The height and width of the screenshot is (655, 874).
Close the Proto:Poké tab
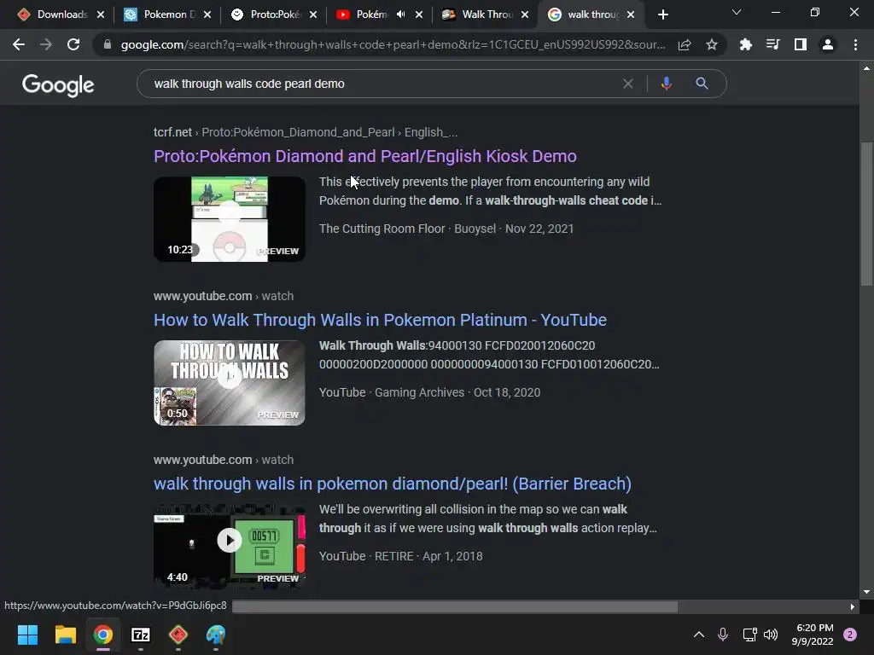[x=313, y=14]
